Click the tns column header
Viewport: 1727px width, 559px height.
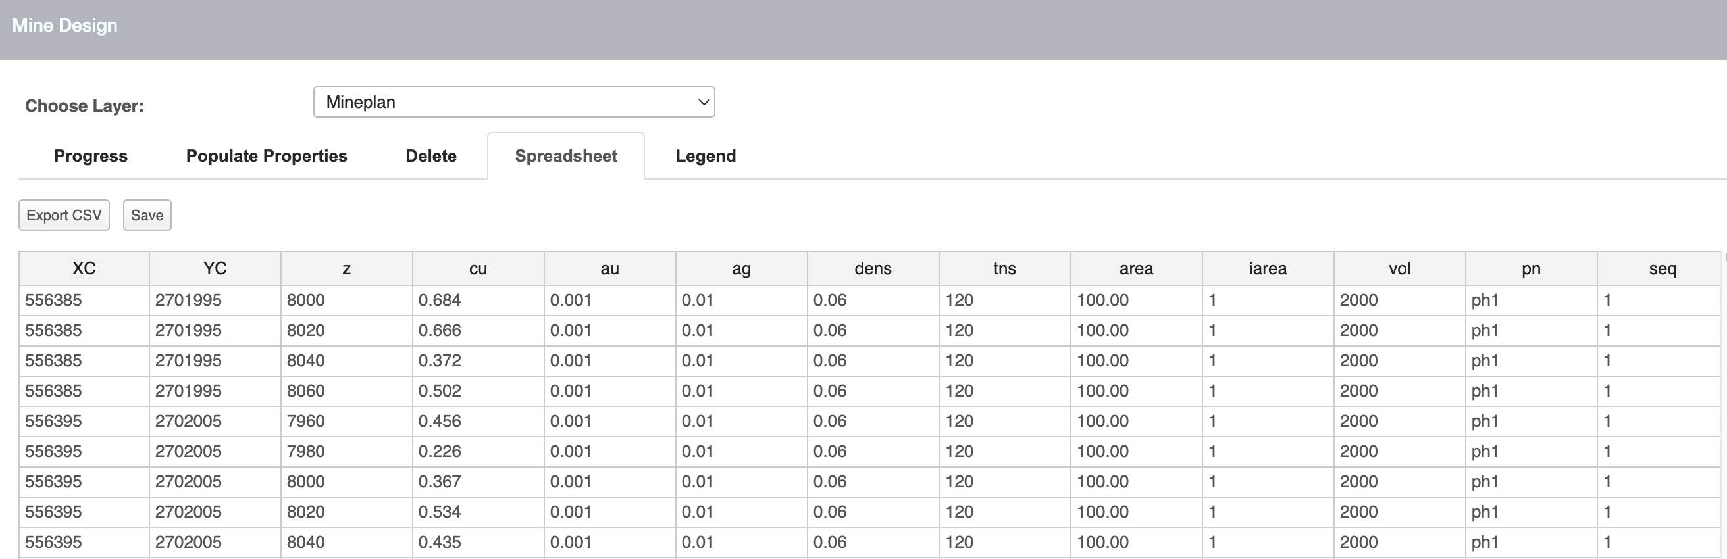pos(1004,269)
